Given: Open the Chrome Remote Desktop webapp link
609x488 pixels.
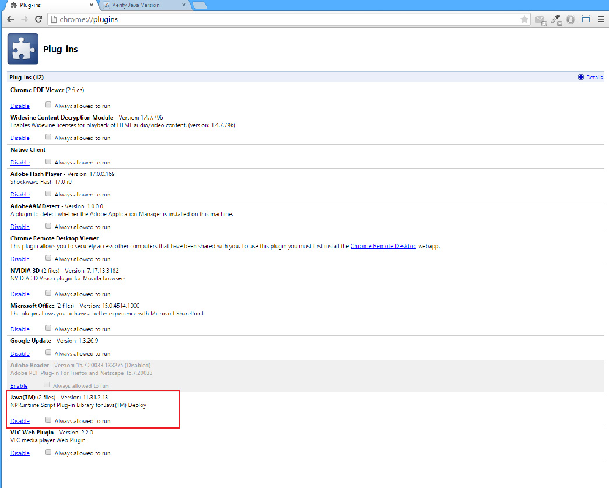Looking at the screenshot, I should [384, 246].
